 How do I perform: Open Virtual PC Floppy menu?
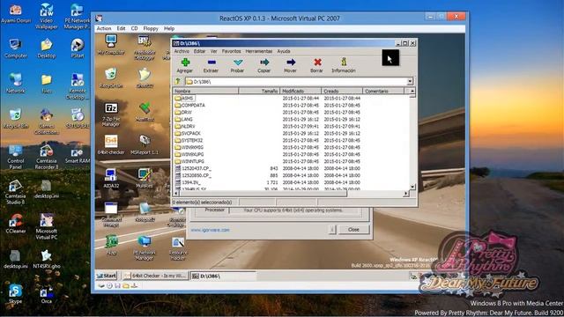tap(151, 28)
